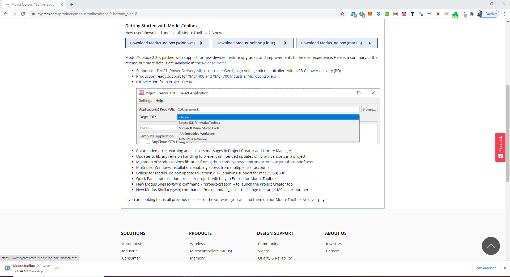This screenshot has height=277, width=510.
Task: Click the scrollbar down arrow
Action: [x=508, y=258]
